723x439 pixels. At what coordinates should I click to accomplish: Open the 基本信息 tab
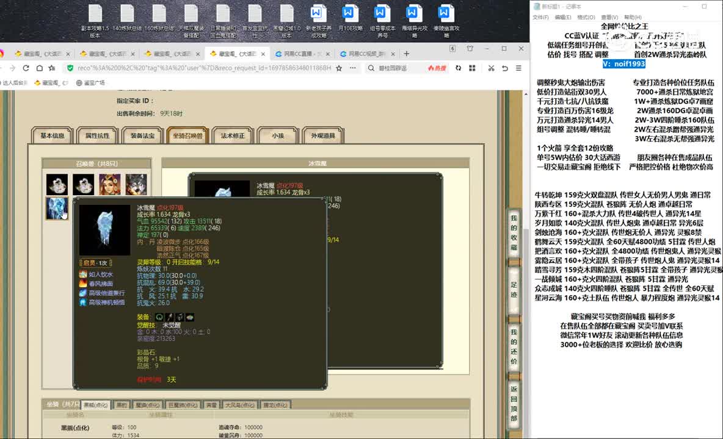(x=52, y=136)
